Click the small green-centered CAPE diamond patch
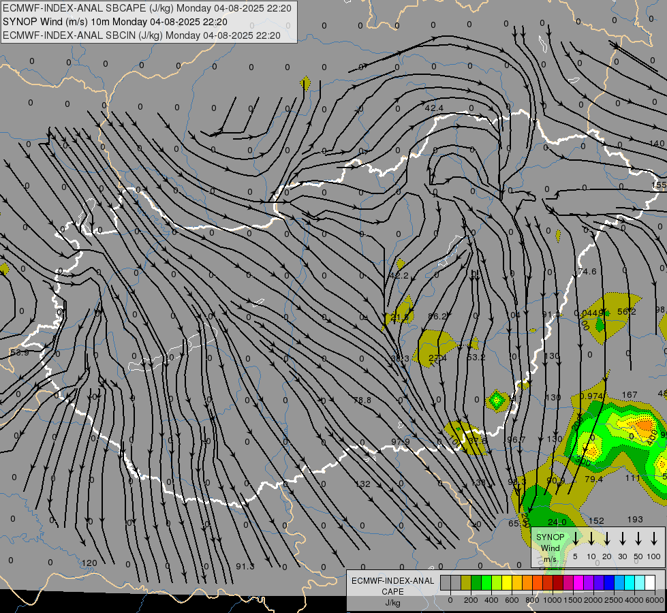This screenshot has height=613, width=667. click(x=497, y=400)
